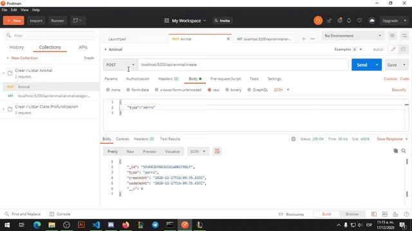This screenshot has height=231, width=412.
Task: Switch to two-pane view icon
Action: [385, 214]
